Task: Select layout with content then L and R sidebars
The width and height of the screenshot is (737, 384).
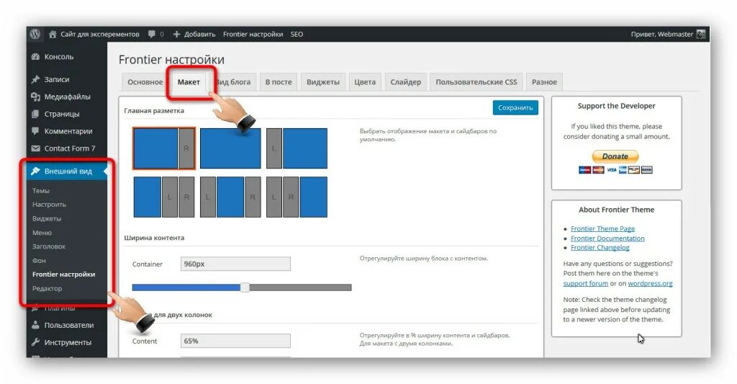Action: [164, 197]
